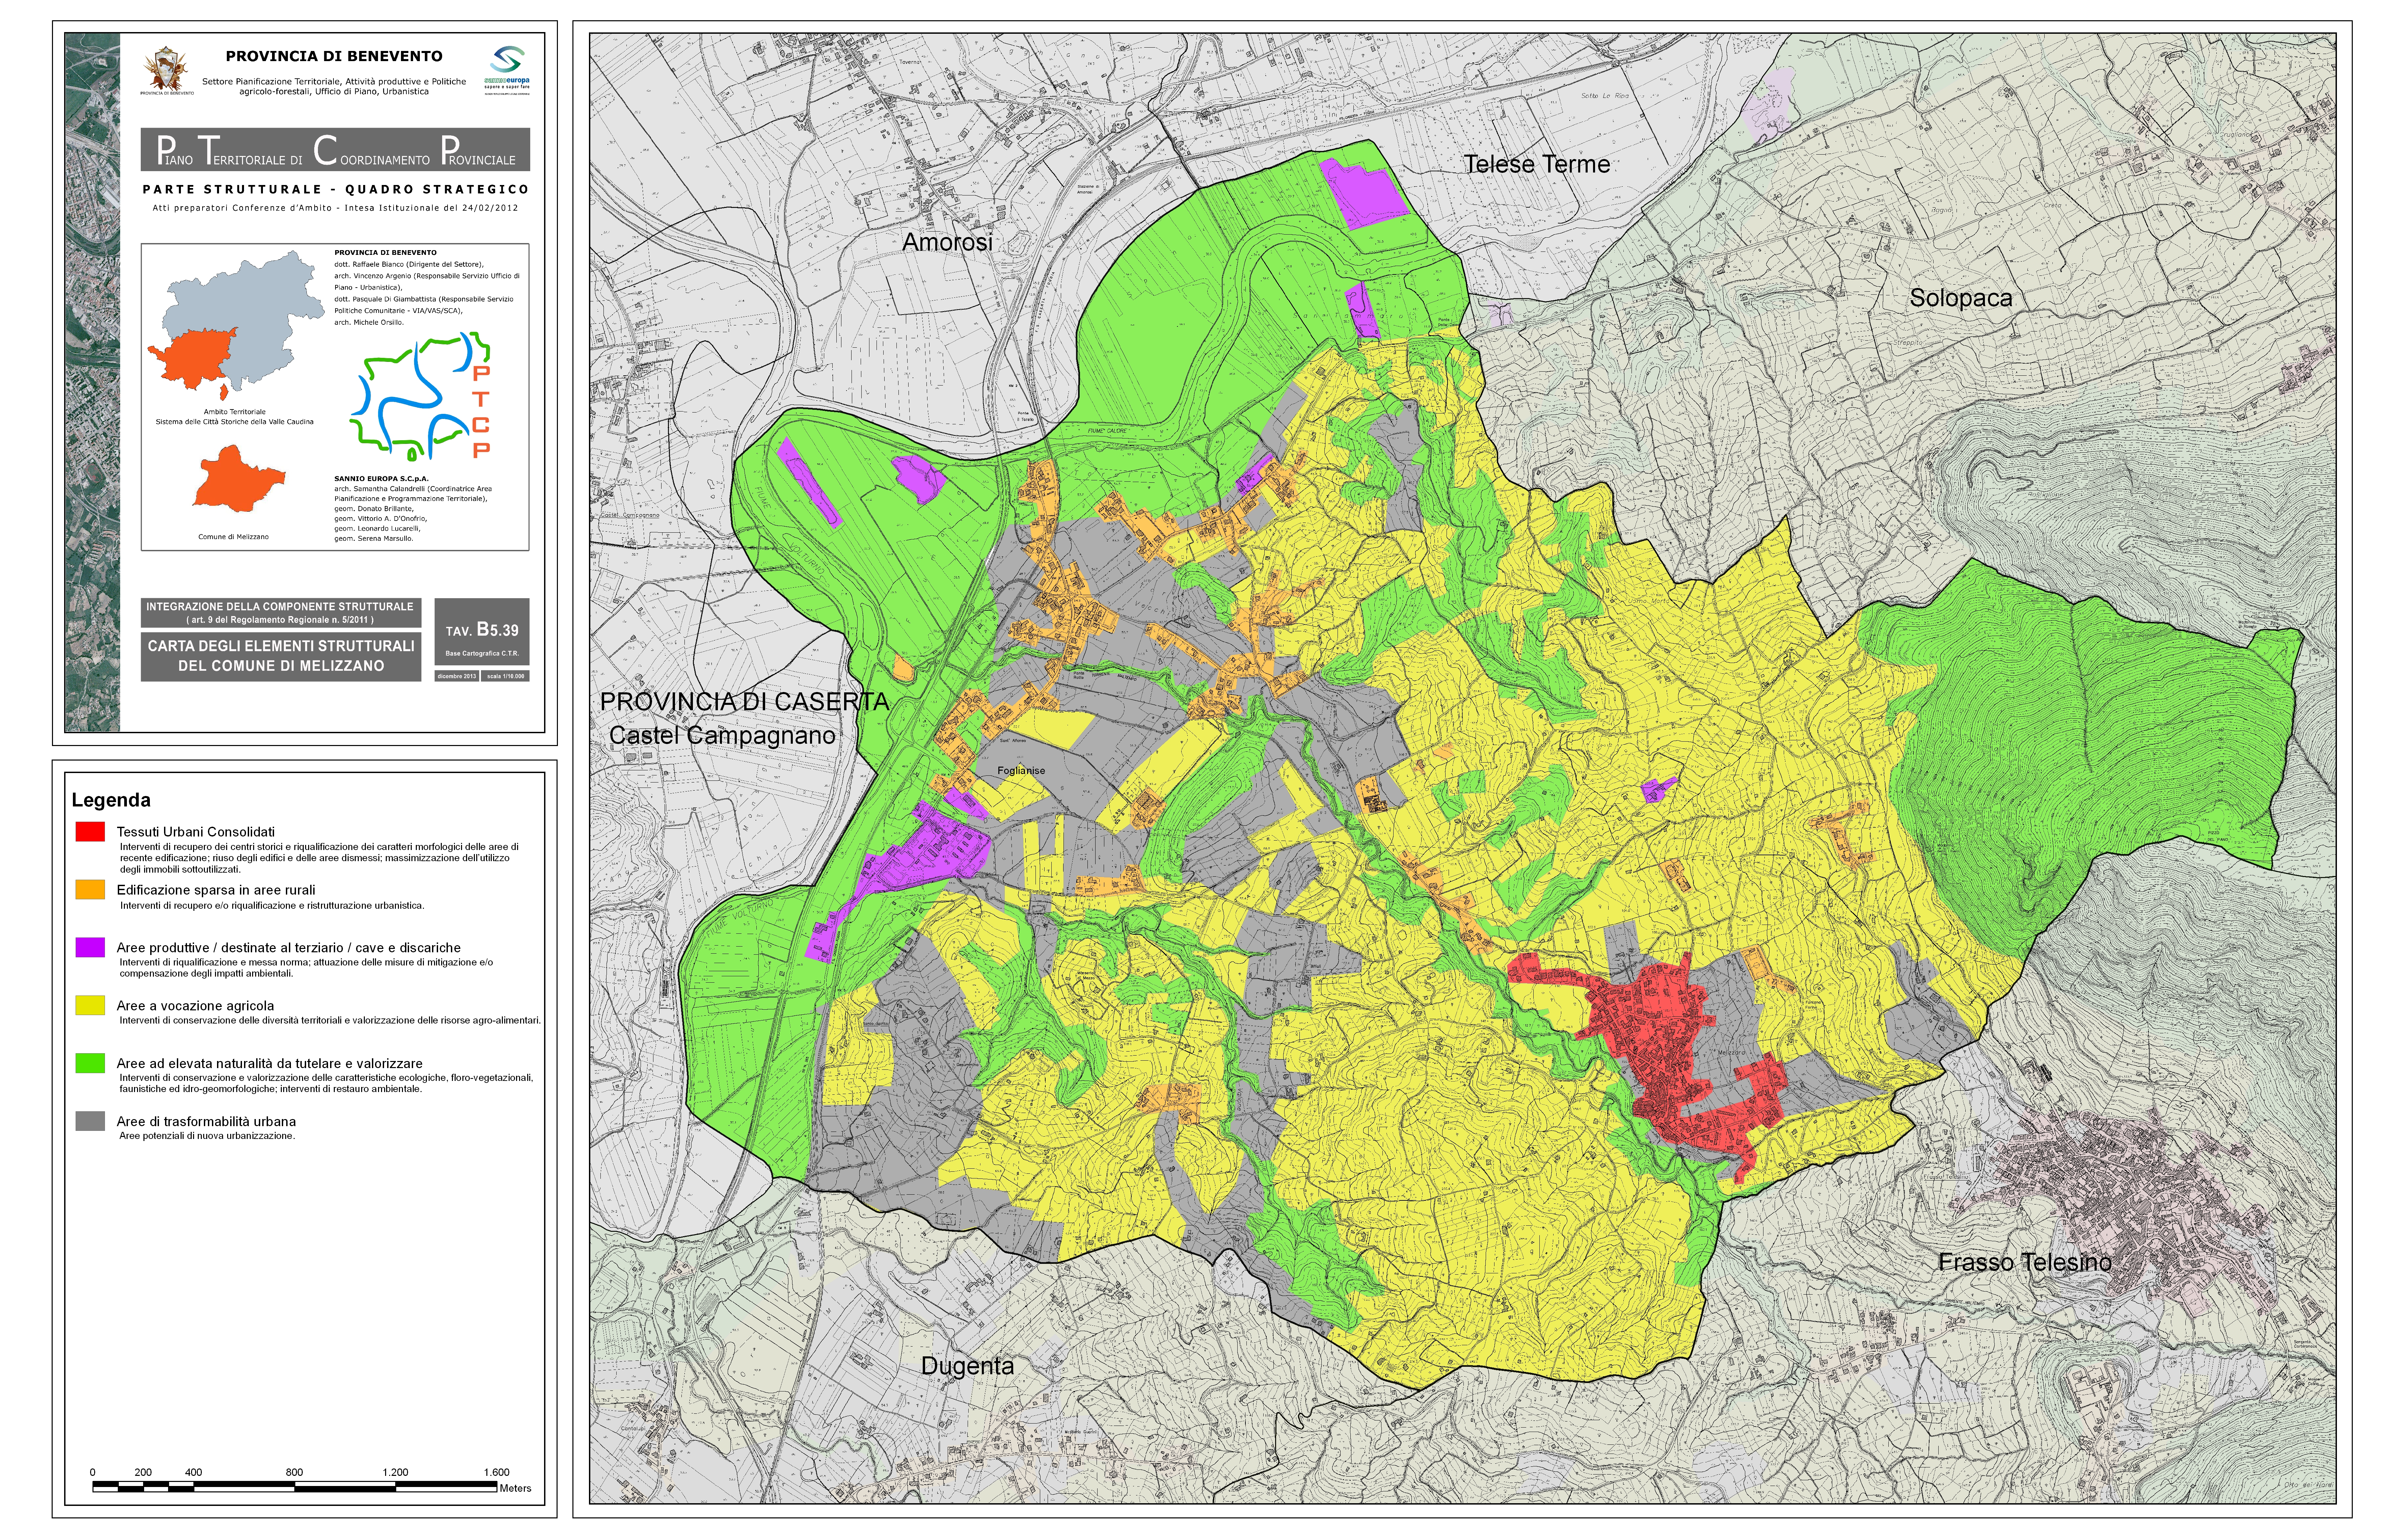Pick the purple Aree produttive legend swatch
This screenshot has width=2398, height=1540.
pos(90,947)
